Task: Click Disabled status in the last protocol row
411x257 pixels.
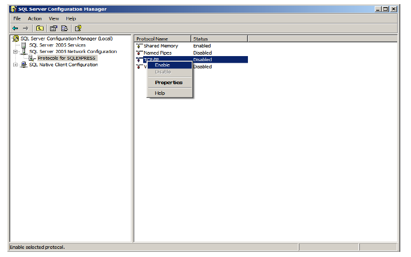Action: (202, 67)
